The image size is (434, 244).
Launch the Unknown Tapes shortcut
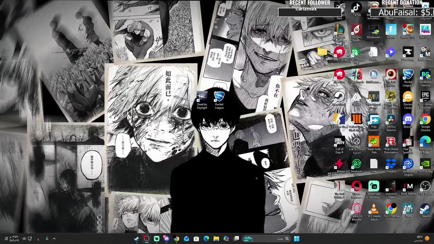391,190
